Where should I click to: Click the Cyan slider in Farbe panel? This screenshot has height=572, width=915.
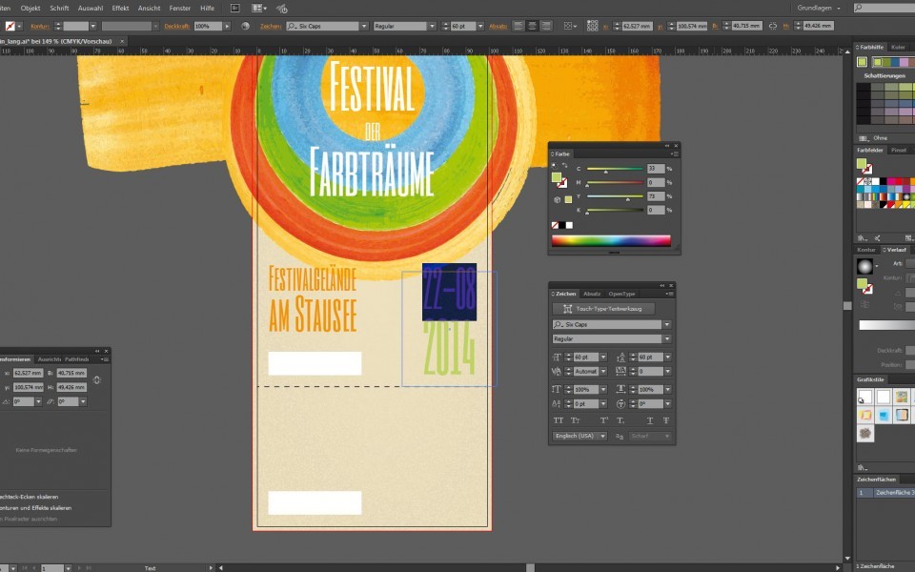click(615, 169)
